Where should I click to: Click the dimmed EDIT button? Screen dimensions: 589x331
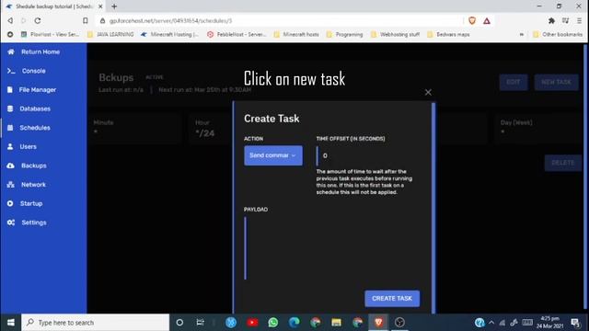514,82
